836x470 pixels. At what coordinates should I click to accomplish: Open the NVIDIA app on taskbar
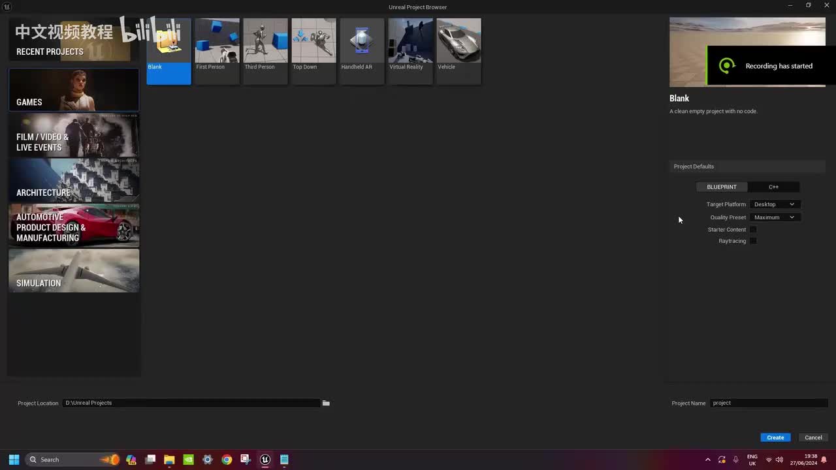point(188,460)
